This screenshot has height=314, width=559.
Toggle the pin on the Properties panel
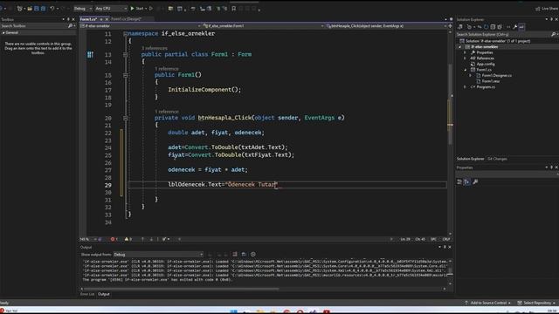551,167
